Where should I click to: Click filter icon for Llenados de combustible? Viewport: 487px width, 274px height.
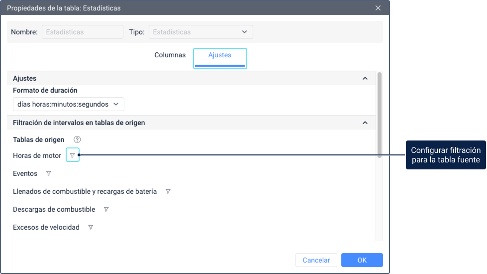click(x=168, y=192)
